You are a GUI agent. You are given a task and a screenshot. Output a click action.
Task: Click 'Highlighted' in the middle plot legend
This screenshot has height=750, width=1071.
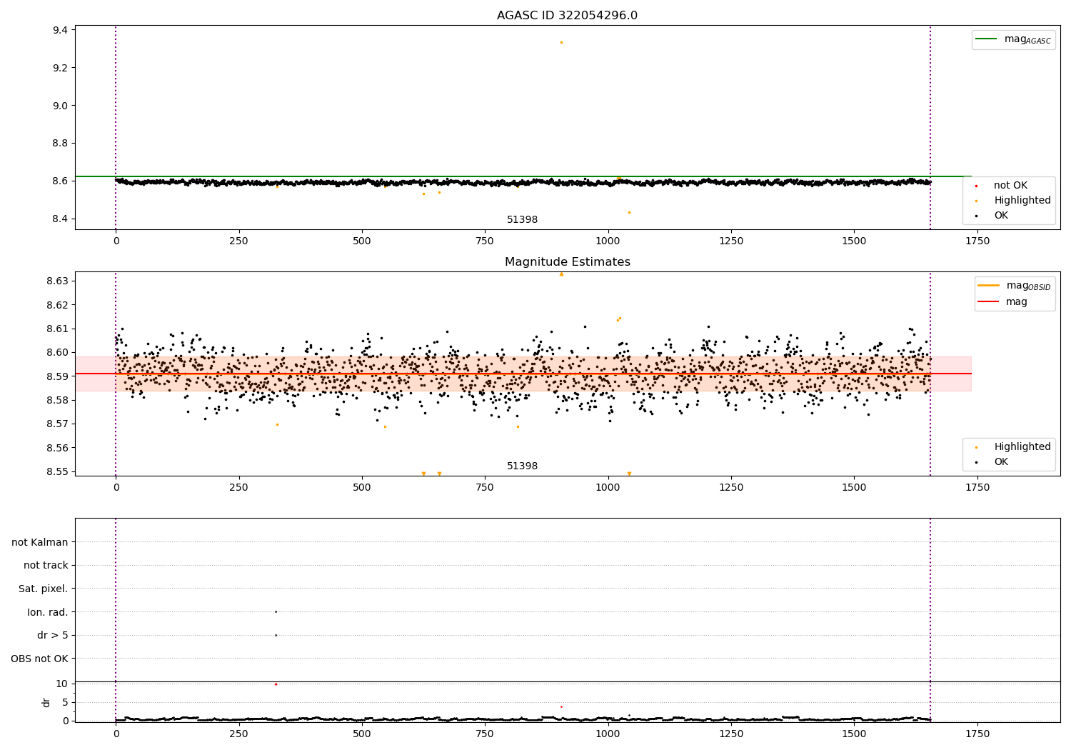[x=1022, y=447]
